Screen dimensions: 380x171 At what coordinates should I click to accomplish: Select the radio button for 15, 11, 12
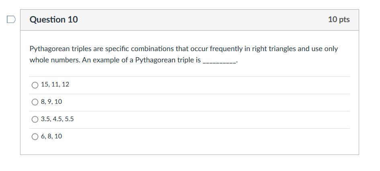coord(35,85)
